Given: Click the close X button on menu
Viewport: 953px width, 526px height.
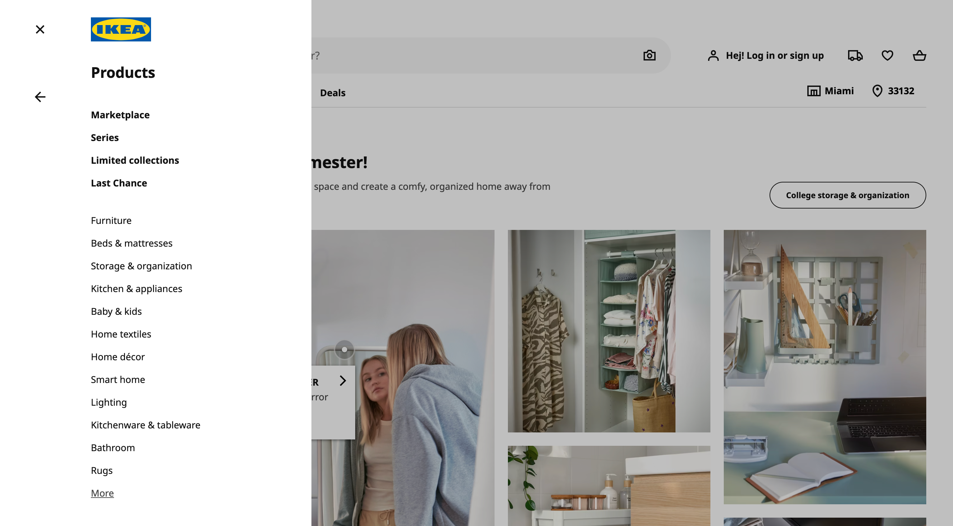Looking at the screenshot, I should 40,29.
